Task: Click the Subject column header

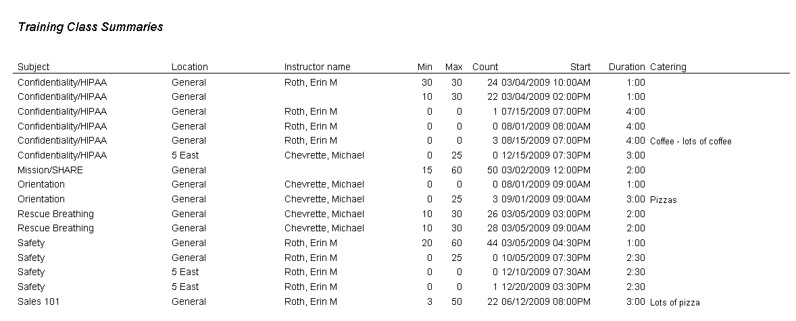Action: coord(33,67)
